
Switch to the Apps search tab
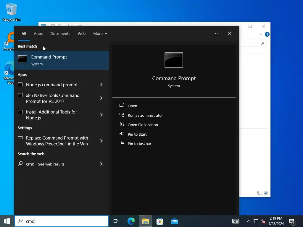pyautogui.click(x=38, y=34)
